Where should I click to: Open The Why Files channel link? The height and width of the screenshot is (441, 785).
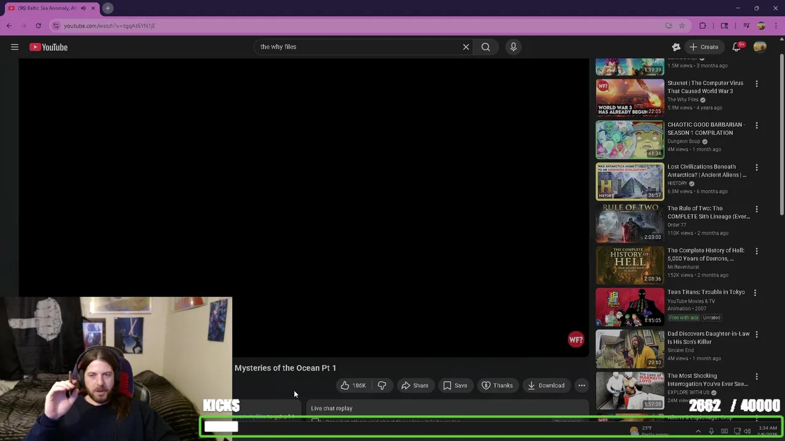(683, 100)
